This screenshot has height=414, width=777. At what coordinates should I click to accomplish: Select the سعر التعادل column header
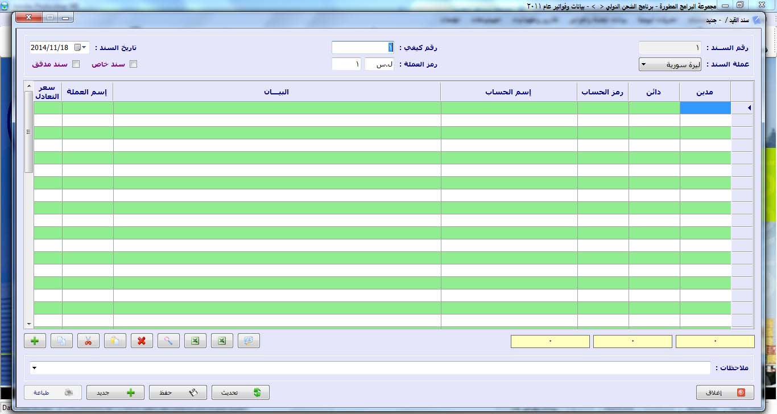pyautogui.click(x=48, y=92)
